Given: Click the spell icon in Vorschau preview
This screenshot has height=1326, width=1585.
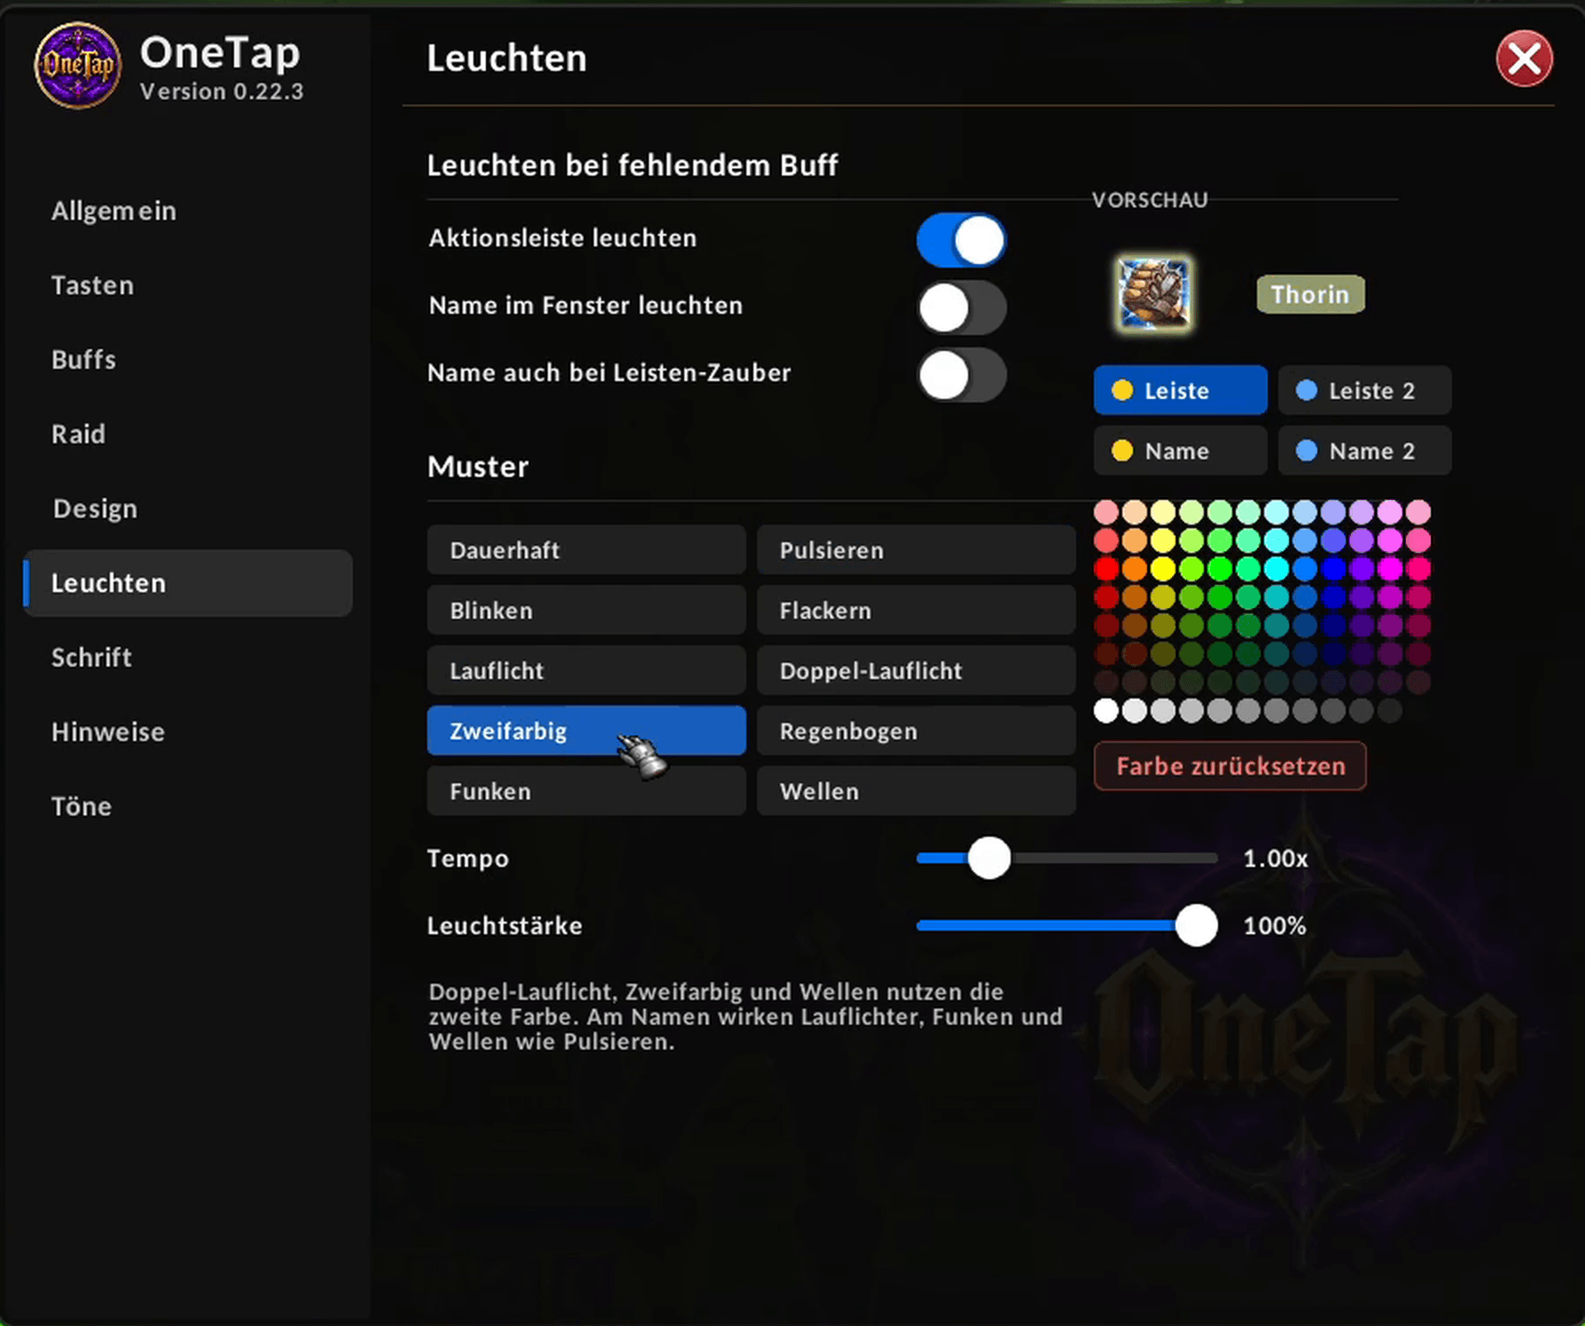Looking at the screenshot, I should coord(1153,293).
